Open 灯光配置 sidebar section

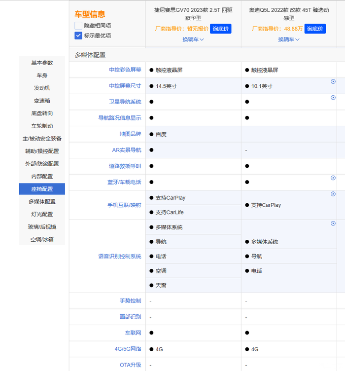pyautogui.click(x=42, y=214)
